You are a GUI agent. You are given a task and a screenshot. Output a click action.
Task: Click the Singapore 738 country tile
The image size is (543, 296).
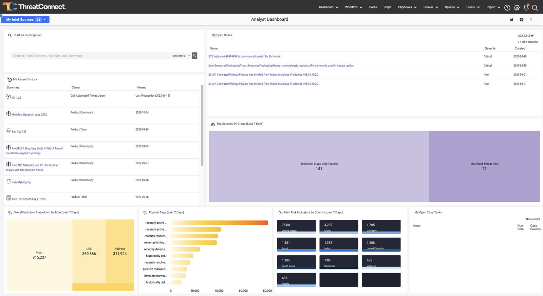coord(339,262)
